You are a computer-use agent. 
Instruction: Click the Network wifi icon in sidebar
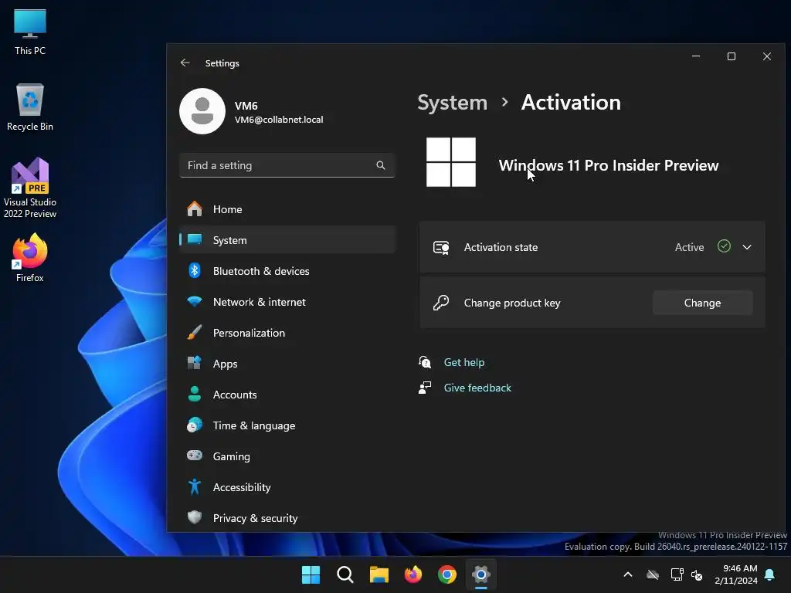point(194,302)
